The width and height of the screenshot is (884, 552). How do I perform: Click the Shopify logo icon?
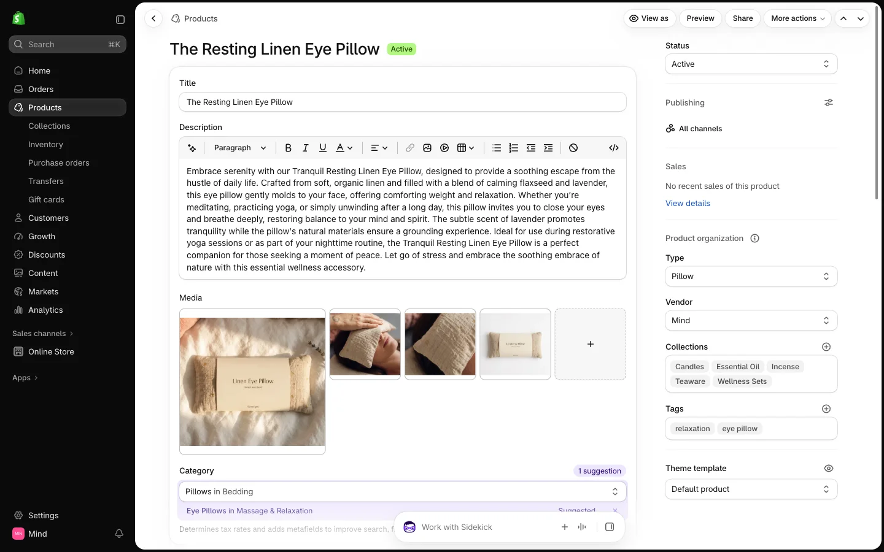[x=18, y=18]
